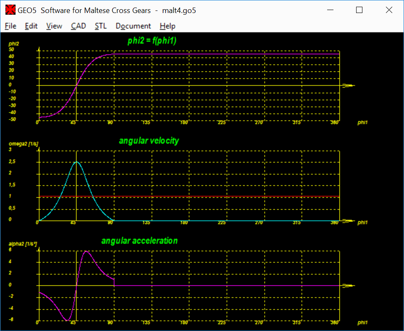
Task: Click the "angular acceleration" chart title
Action: click(x=139, y=241)
